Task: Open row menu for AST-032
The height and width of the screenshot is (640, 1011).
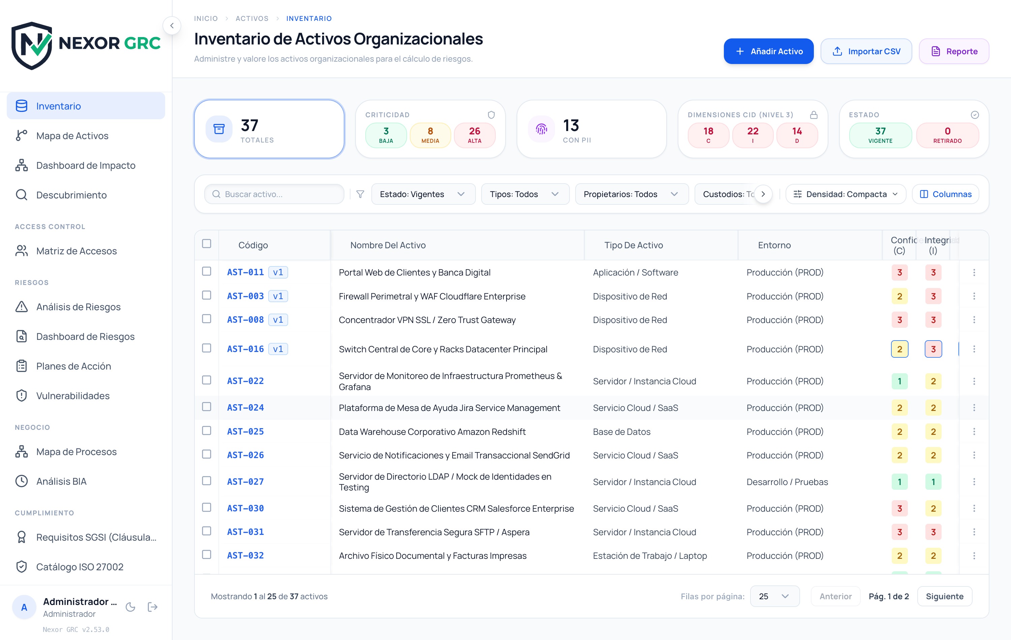Action: [974, 556]
